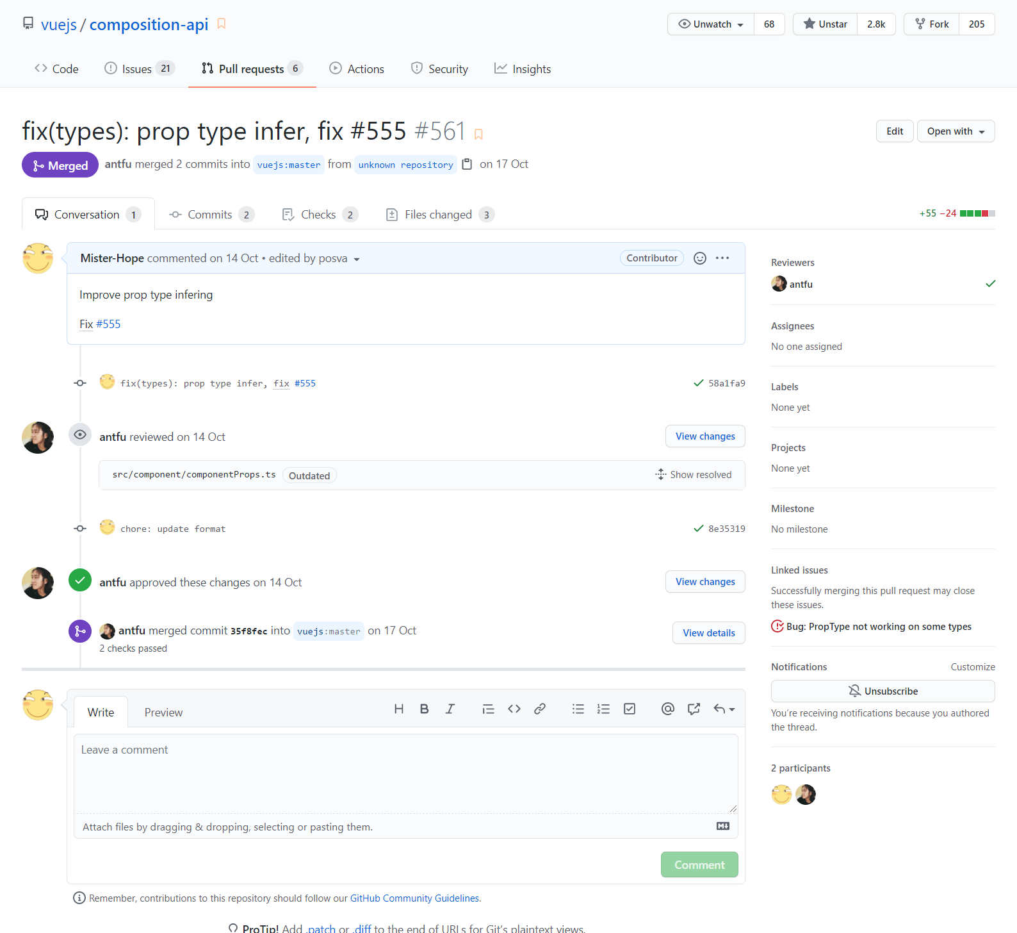Apply italic formatting in comment editor
Image resolution: width=1017 pixels, height=933 pixels.
click(x=450, y=709)
